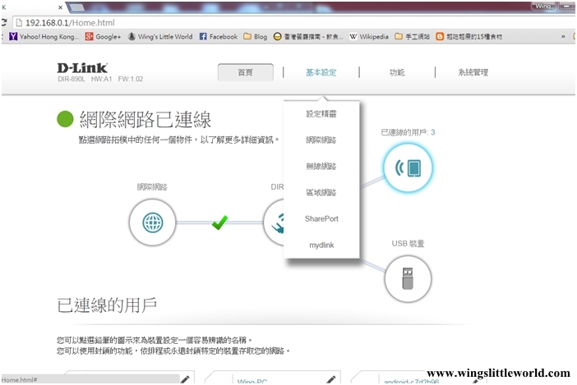Select the connected clients device icon

coord(408,168)
